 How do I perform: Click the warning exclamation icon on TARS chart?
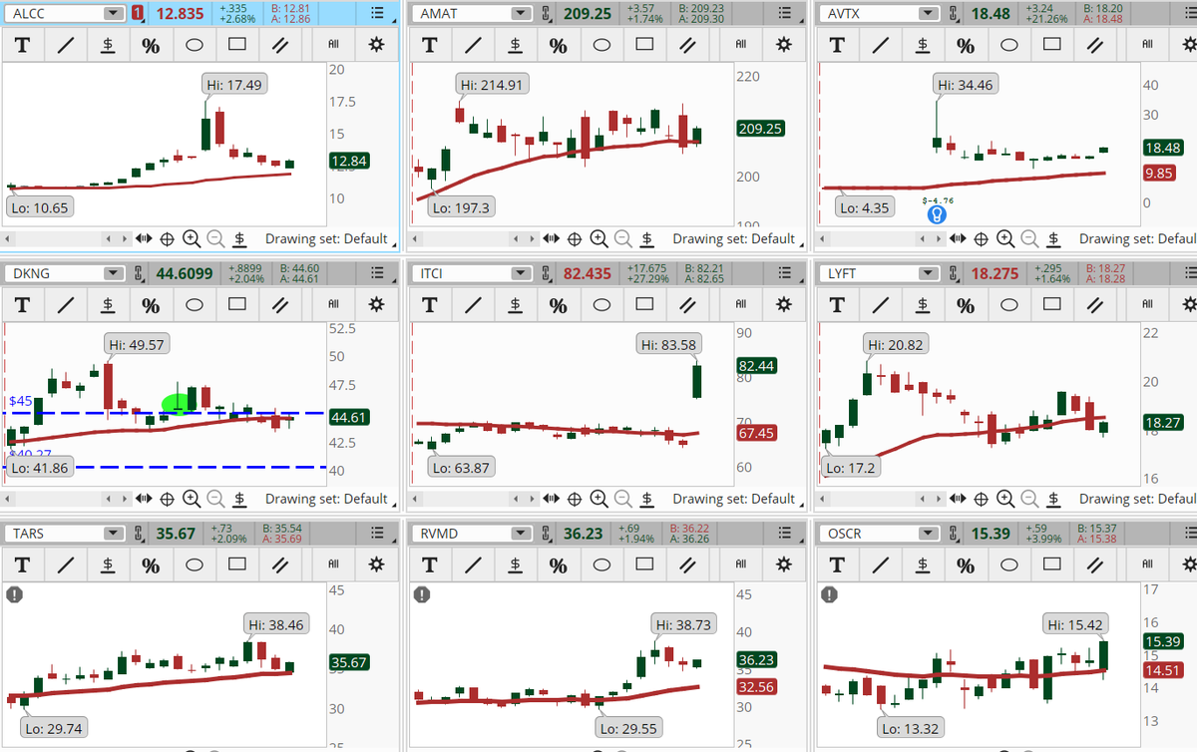(x=15, y=594)
